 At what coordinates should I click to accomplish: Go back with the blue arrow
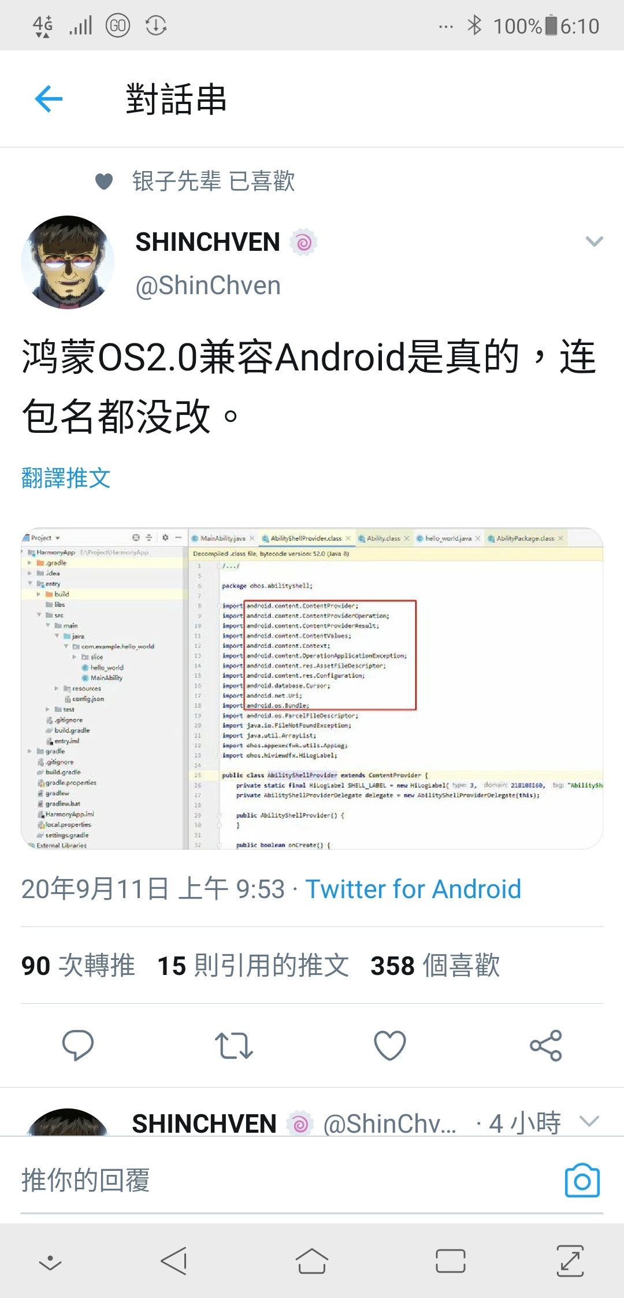[x=49, y=99]
